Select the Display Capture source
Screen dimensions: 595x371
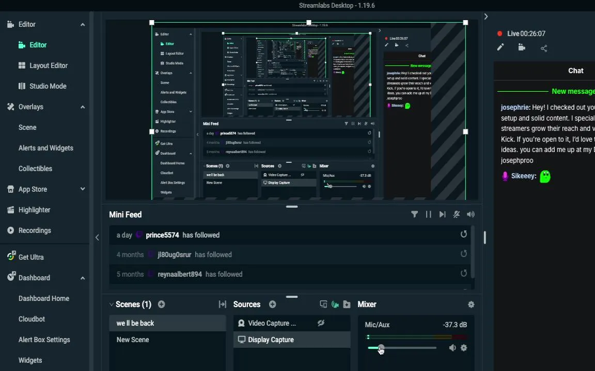pyautogui.click(x=292, y=340)
